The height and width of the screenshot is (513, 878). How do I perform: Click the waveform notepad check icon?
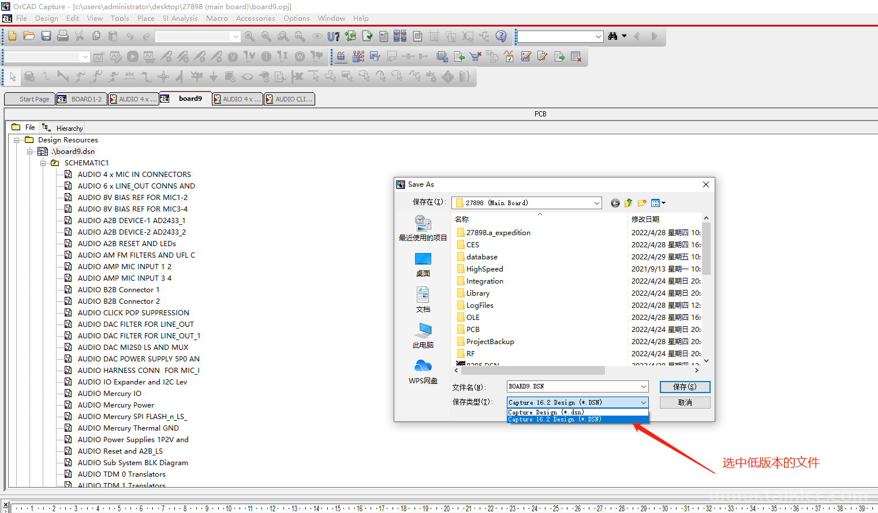[x=509, y=56]
